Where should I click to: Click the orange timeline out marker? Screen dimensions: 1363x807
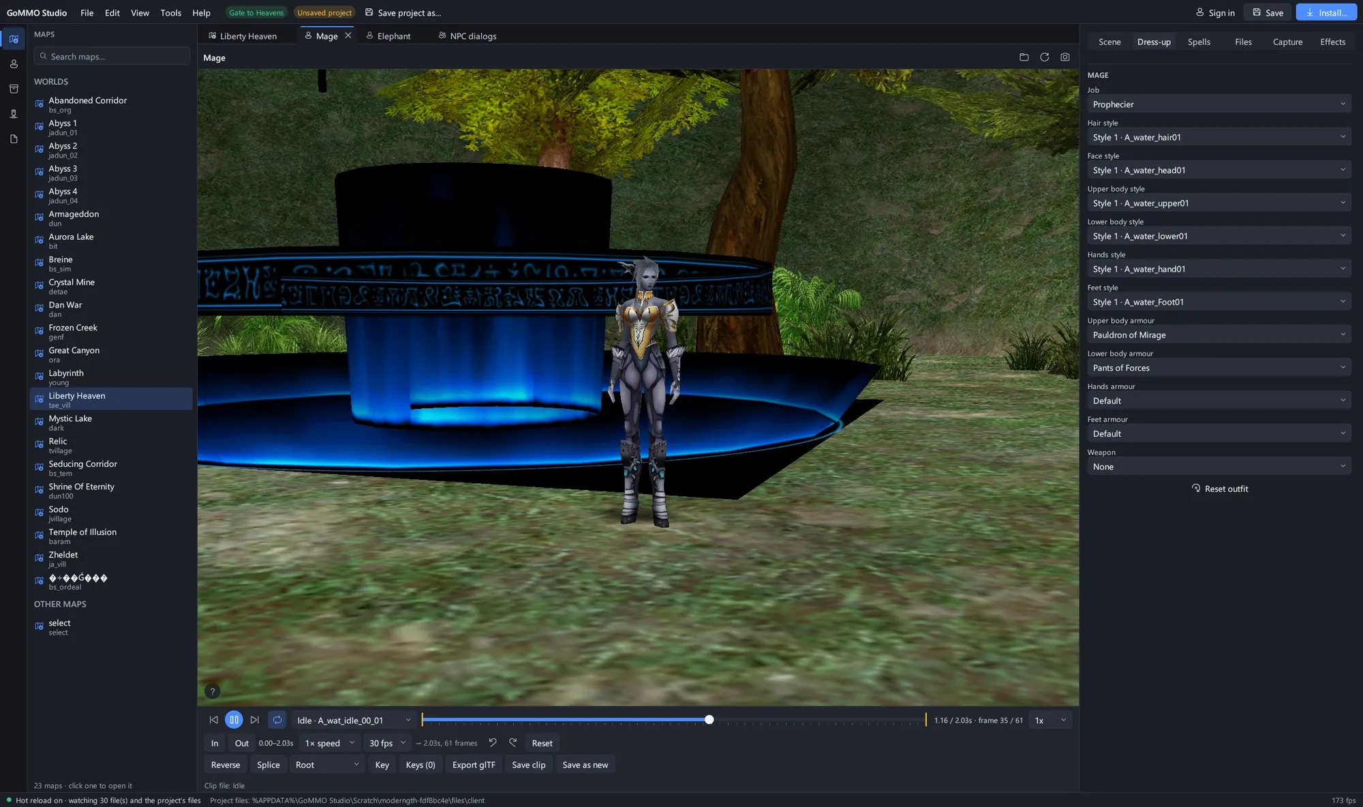(x=925, y=720)
